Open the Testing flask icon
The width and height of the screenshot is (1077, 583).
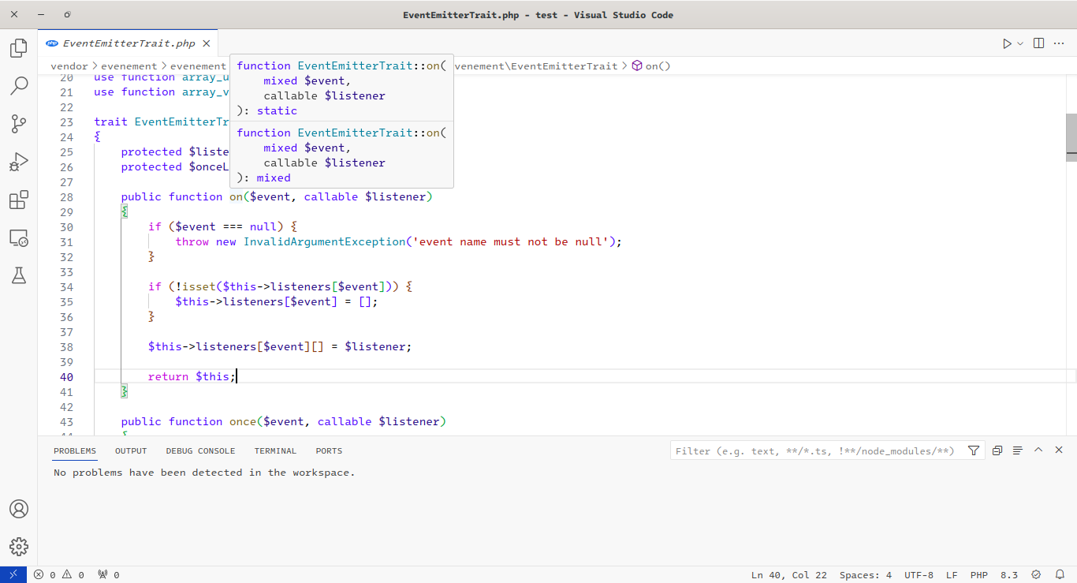[x=19, y=275]
